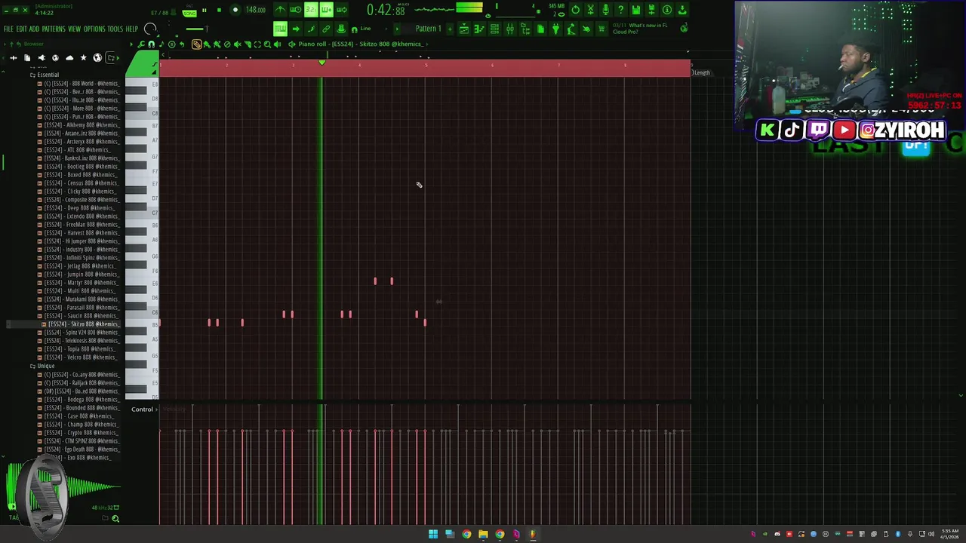
Task: Toggle loop recording button
Action: [342, 10]
